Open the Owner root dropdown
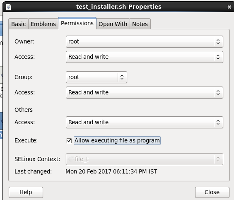234x200 pixels. coord(145,42)
